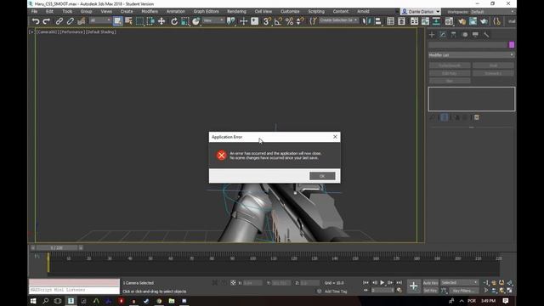
Task: Open the Windows Start button
Action: tap(33, 301)
